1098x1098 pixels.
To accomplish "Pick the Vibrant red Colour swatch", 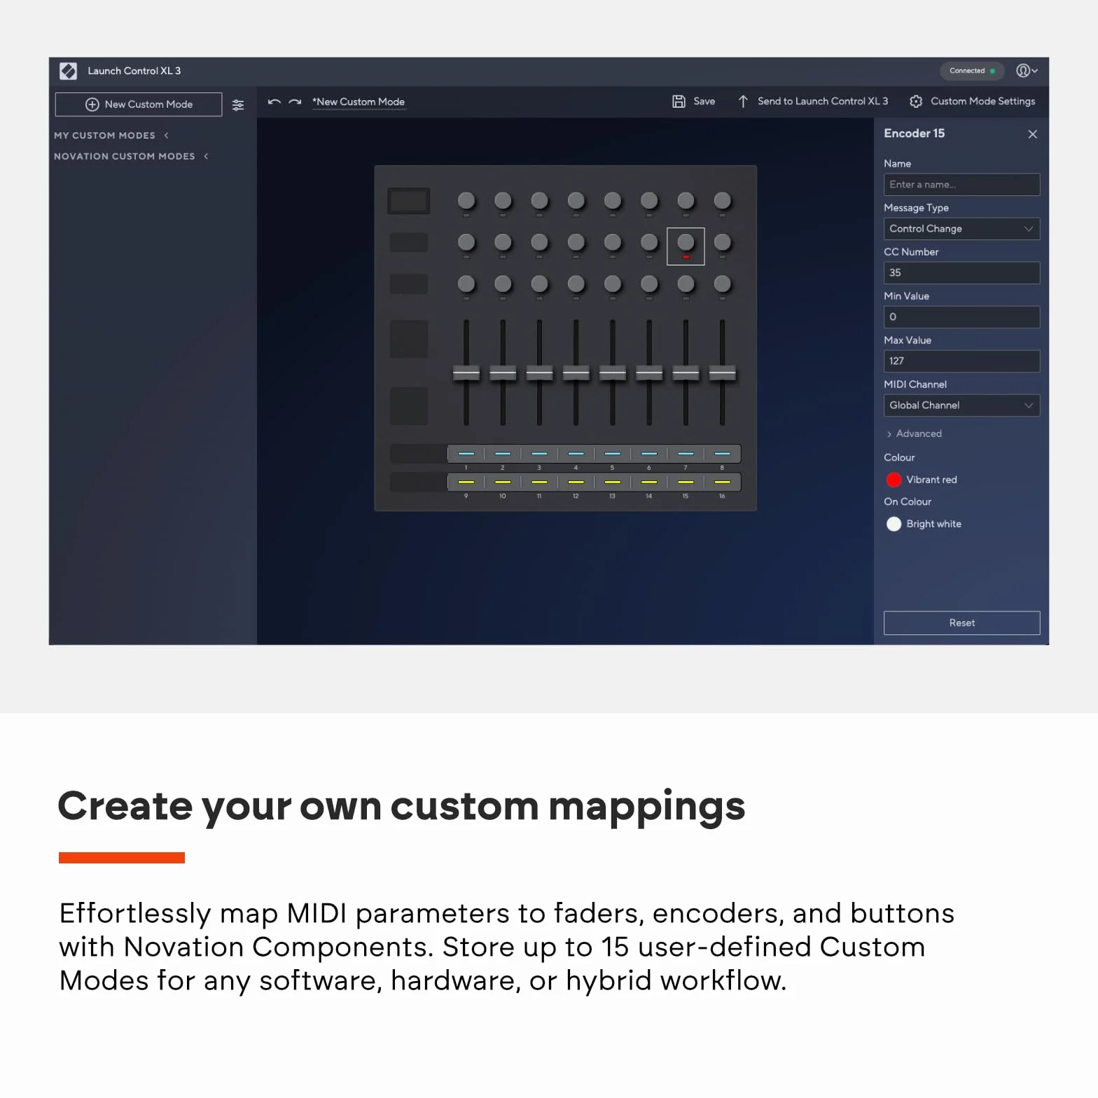I will pyautogui.click(x=894, y=480).
